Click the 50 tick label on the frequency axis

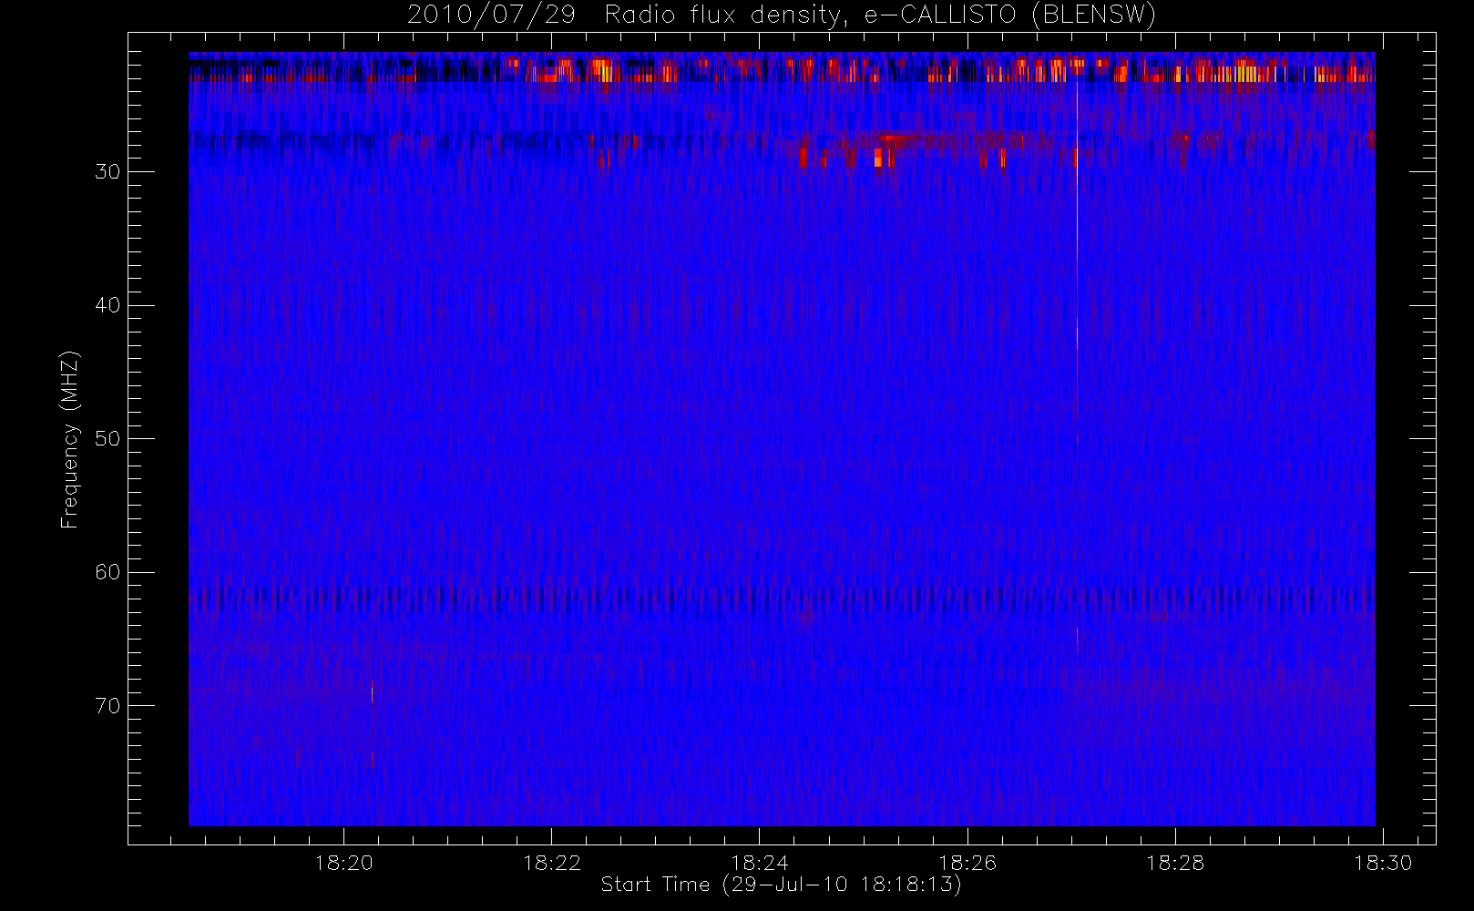pos(107,438)
